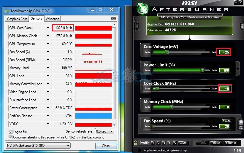Image resolution: width=244 pixels, height=153 pixels.
Task: Click the Power Limit slider handle
Action: [x=202, y=70]
